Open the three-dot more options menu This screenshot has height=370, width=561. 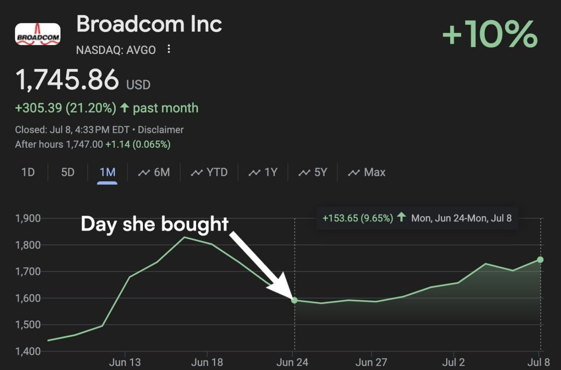[169, 50]
